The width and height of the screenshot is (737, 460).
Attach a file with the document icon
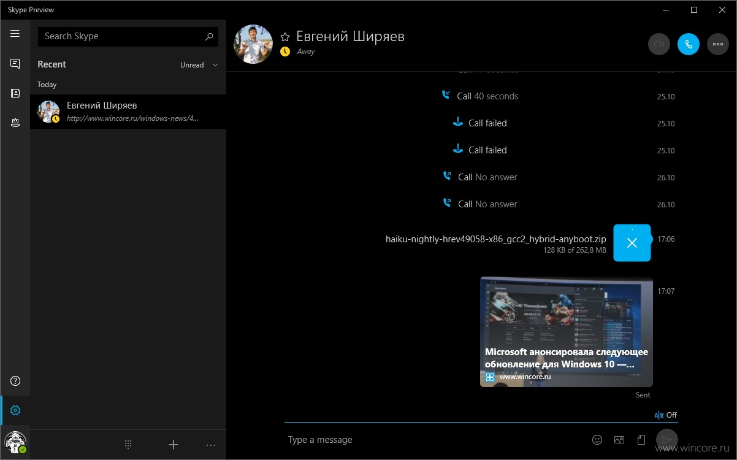[x=641, y=440]
